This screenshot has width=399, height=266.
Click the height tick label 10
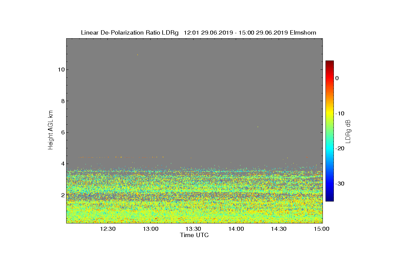pos(61,69)
